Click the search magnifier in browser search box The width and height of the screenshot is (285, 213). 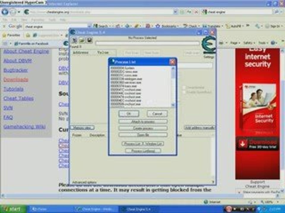pos(276,12)
